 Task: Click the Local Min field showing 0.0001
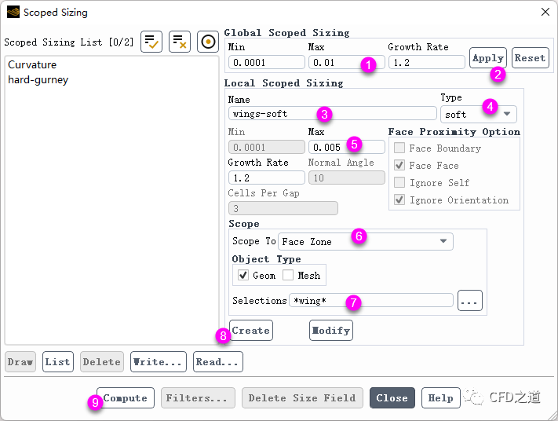(267, 147)
